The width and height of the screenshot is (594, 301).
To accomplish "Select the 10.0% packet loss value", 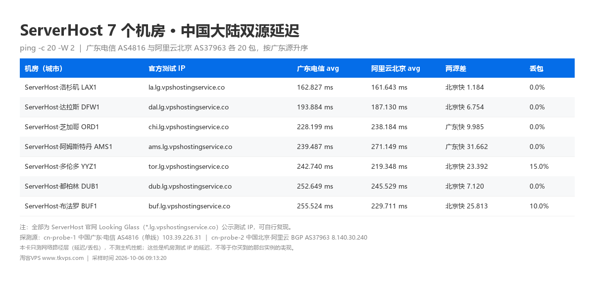I will (x=539, y=206).
